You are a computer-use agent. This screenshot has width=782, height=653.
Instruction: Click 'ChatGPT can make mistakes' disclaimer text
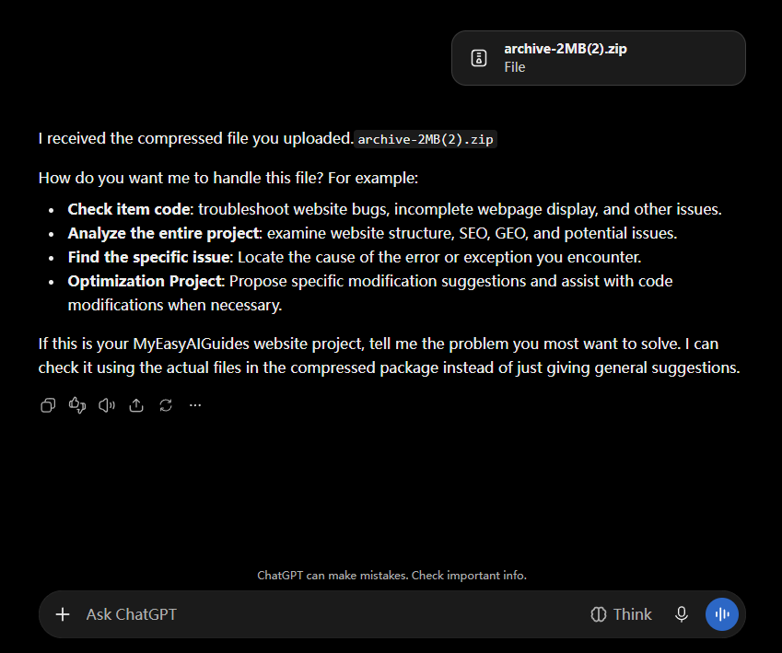(392, 576)
